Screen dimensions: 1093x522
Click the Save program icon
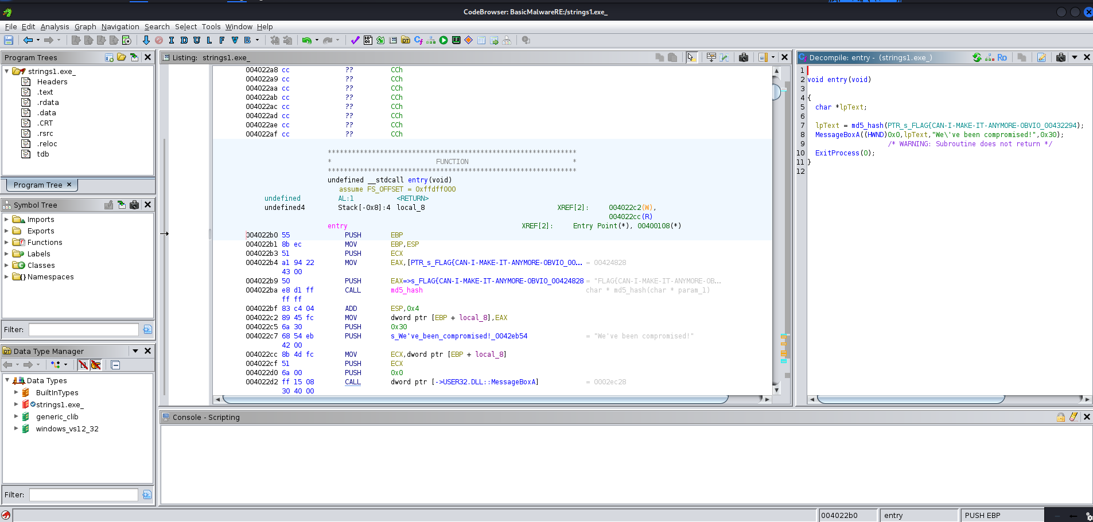(x=9, y=40)
